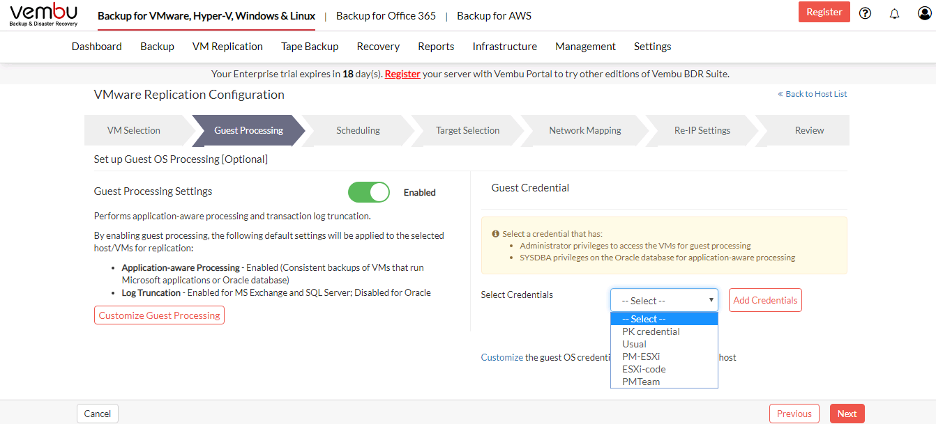Open the help question mark icon

[866, 13]
